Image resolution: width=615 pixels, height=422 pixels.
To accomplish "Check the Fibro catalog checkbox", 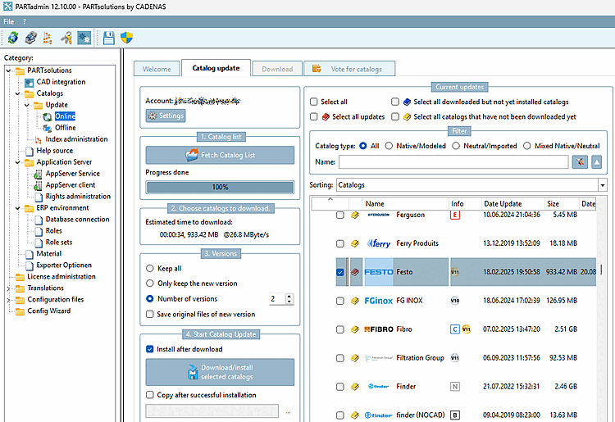I will pyautogui.click(x=340, y=329).
